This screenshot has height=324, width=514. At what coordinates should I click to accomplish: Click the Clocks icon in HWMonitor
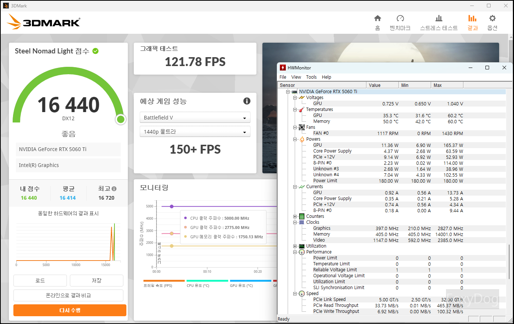[302, 222]
